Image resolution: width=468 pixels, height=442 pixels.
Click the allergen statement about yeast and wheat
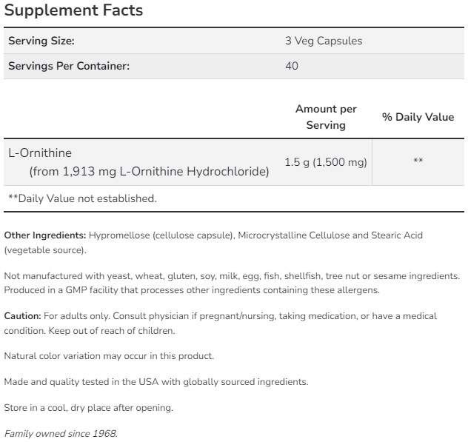[x=232, y=276]
